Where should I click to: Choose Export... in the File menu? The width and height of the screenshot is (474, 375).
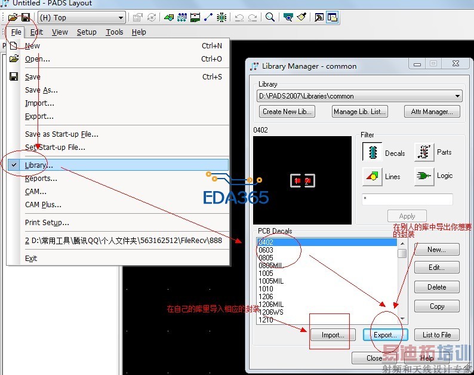tap(118, 116)
